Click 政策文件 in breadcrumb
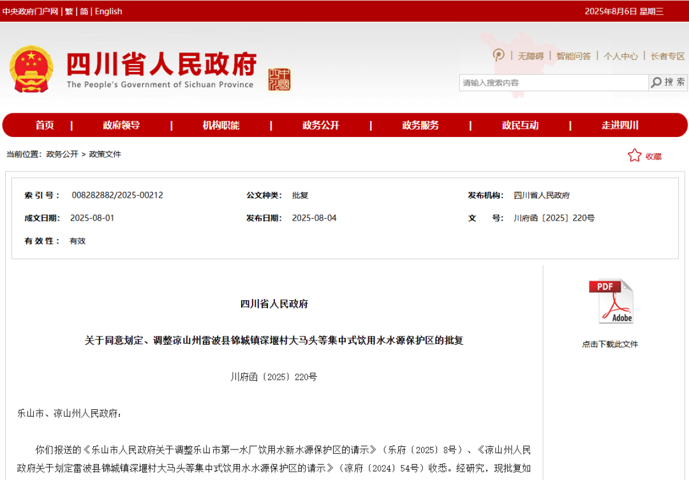This screenshot has height=480, width=689. click(105, 154)
